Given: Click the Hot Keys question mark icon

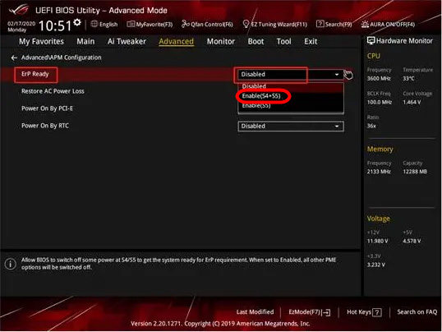Looking at the screenshot, I should pos(377,312).
